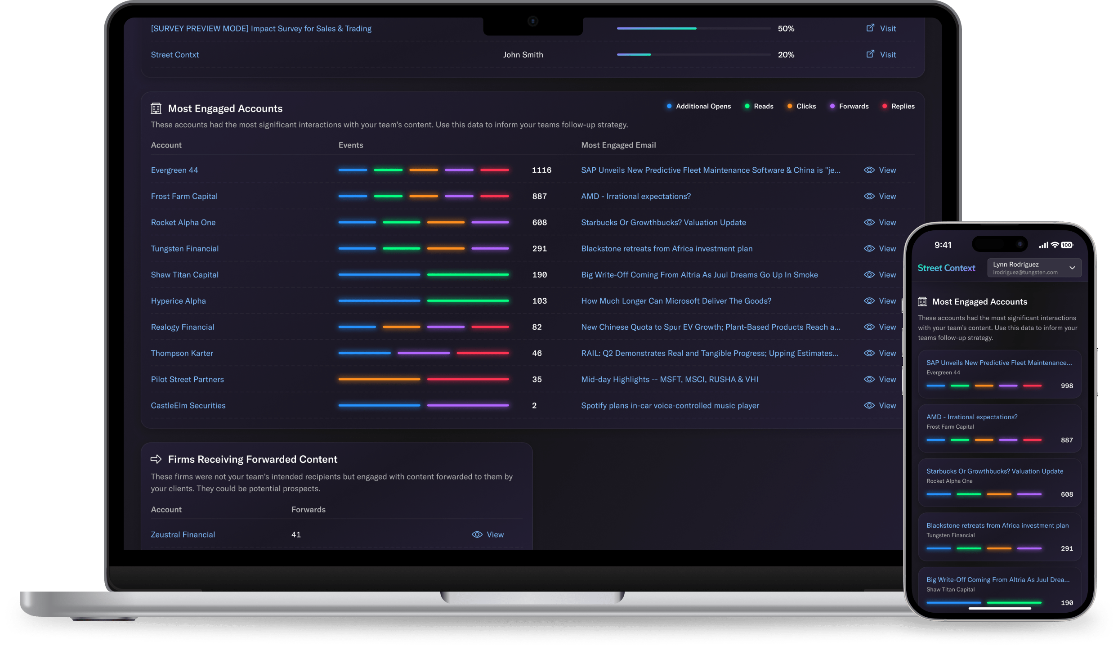Click the eye icon for Tungsten Financial
The image size is (1118, 646).
coord(869,248)
